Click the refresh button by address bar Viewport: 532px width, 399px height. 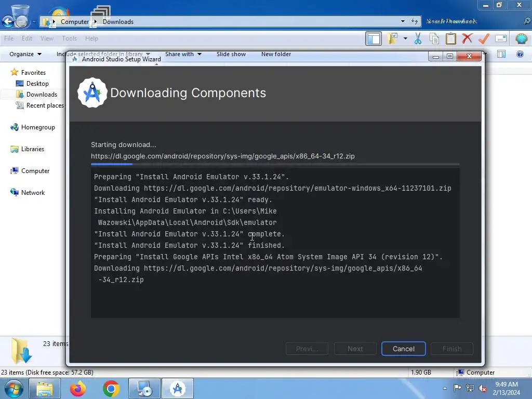(414, 21)
